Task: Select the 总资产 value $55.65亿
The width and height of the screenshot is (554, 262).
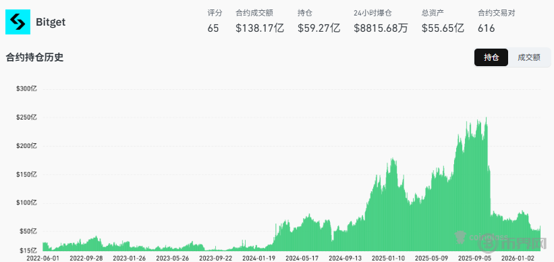Action: (x=443, y=28)
